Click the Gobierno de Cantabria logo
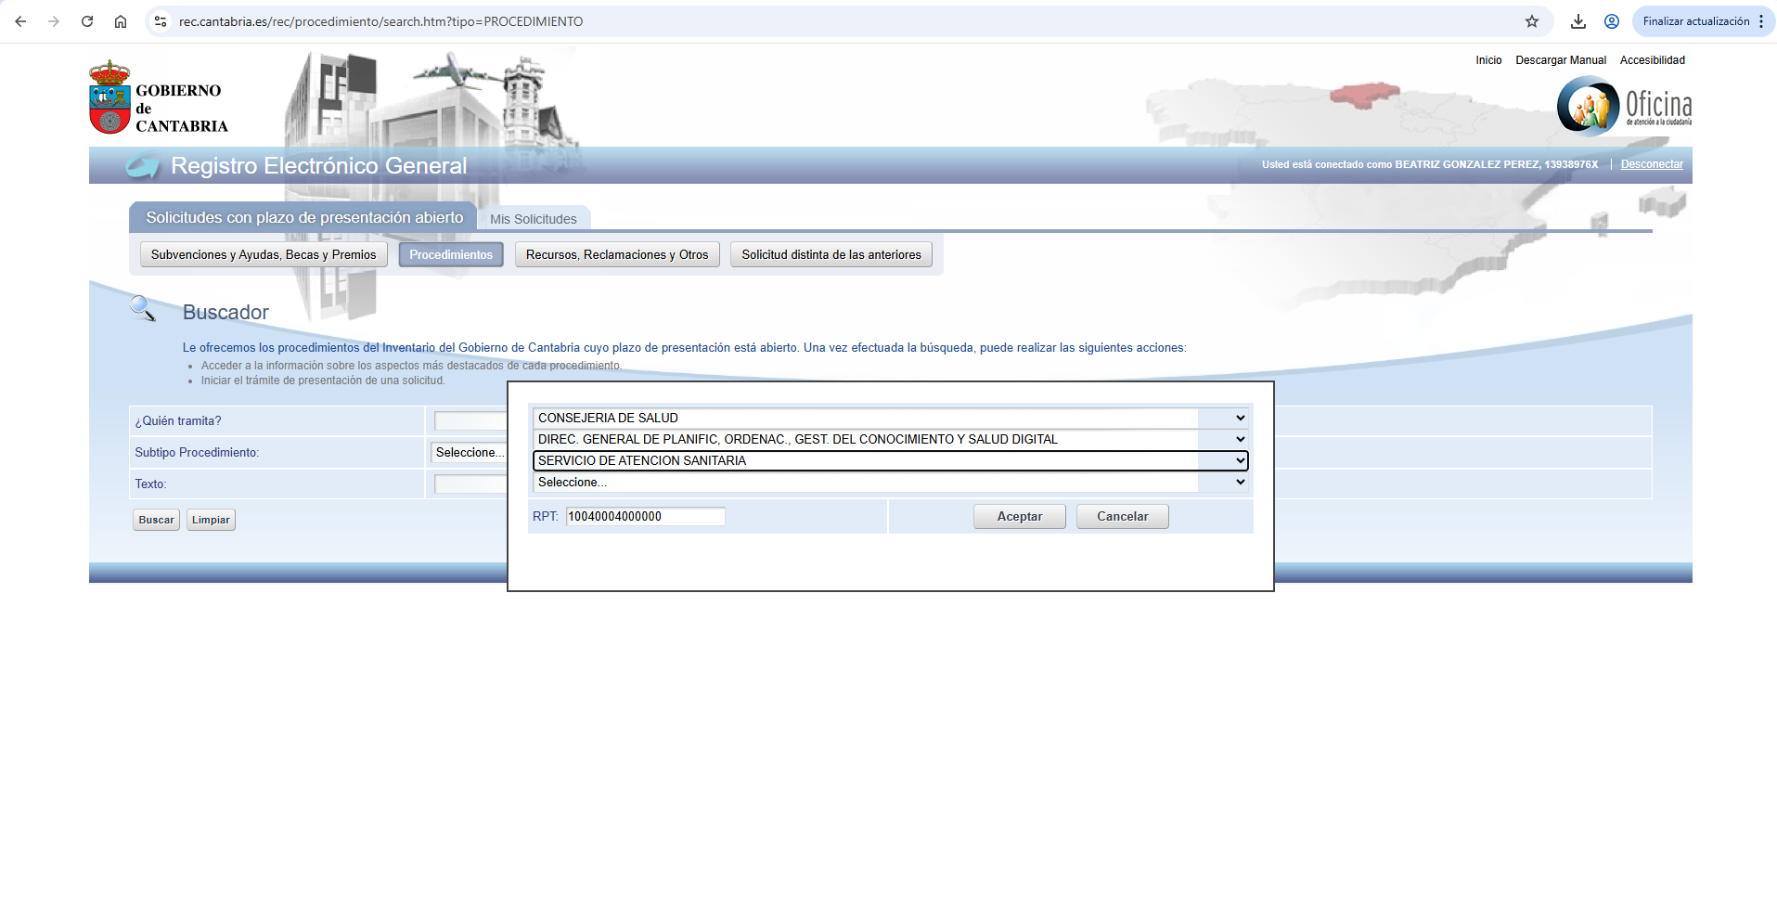The width and height of the screenshot is (1777, 903). [159, 99]
